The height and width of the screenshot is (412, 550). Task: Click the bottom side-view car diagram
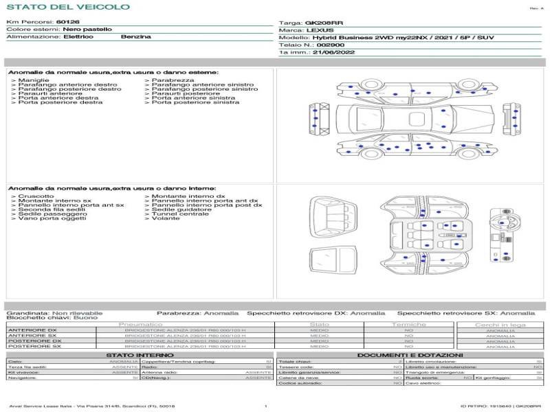tap(412, 147)
